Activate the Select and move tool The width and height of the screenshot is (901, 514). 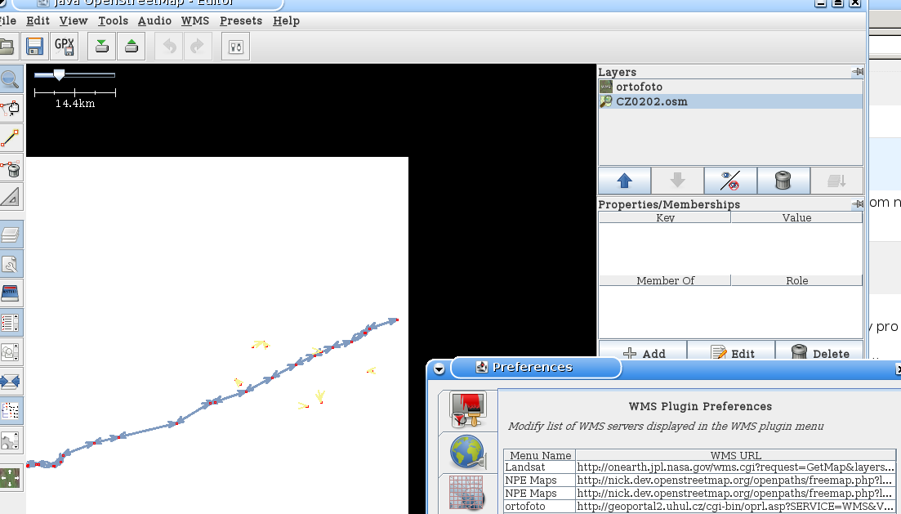click(11, 108)
